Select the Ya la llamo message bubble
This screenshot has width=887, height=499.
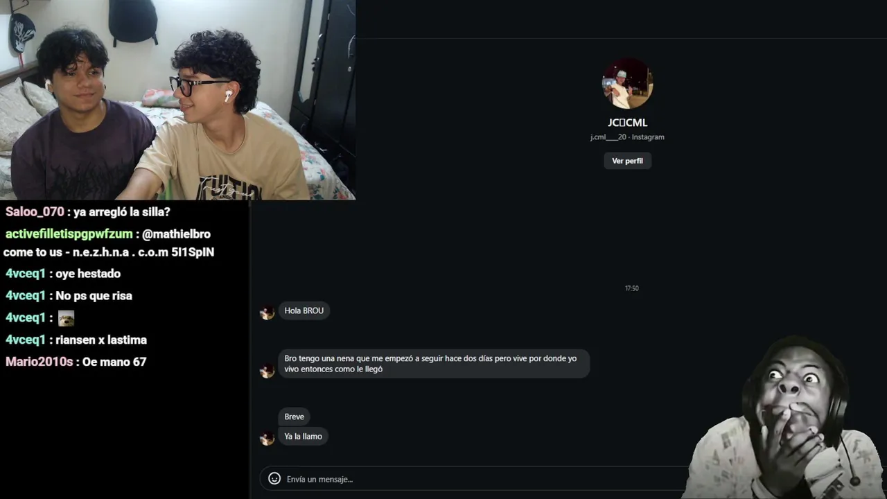(303, 437)
